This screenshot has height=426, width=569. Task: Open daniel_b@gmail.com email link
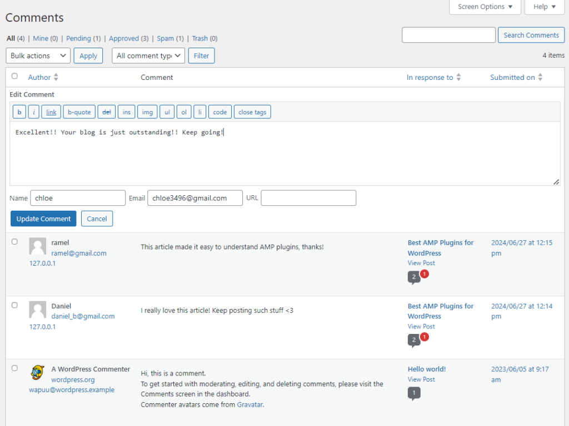click(x=83, y=316)
